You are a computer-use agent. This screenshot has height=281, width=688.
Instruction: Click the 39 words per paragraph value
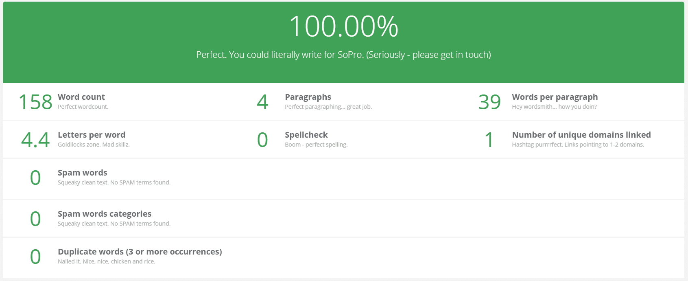[489, 102]
